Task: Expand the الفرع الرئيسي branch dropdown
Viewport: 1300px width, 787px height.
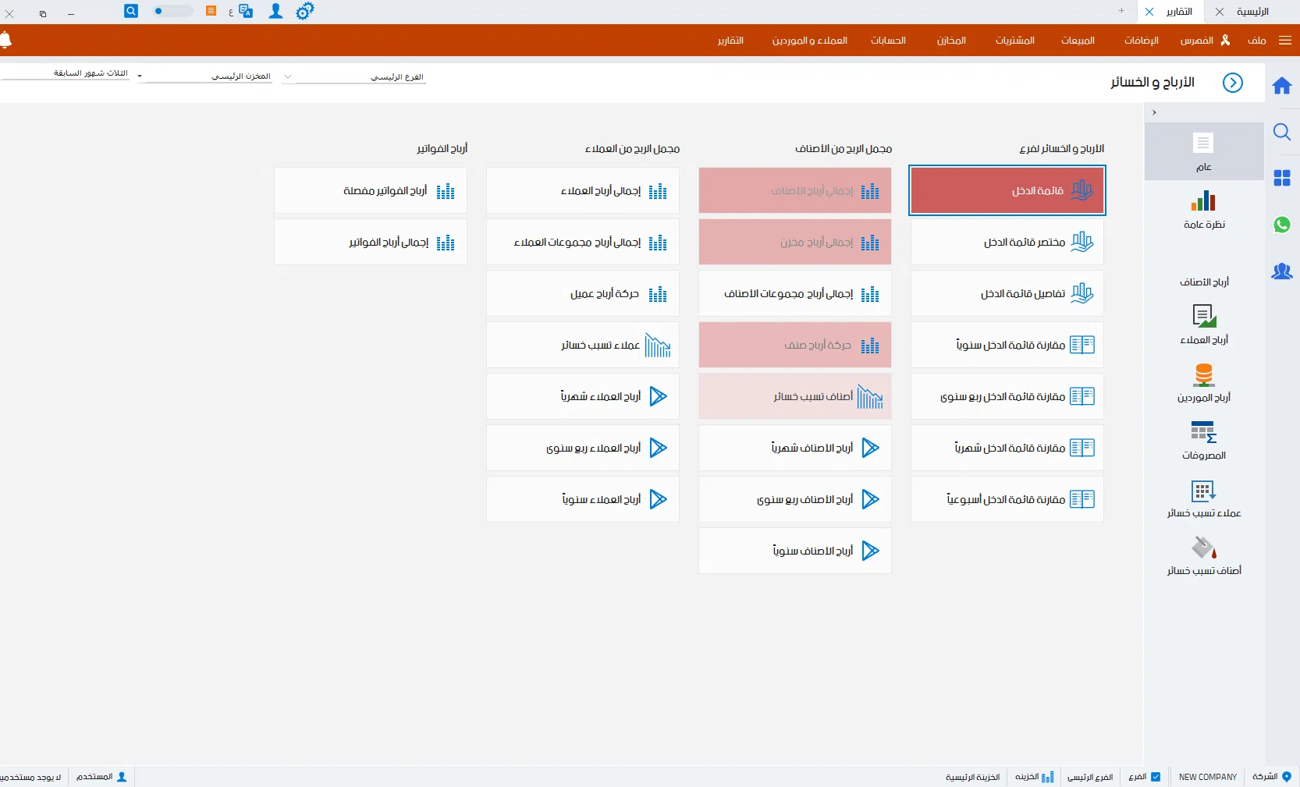Action: click(x=288, y=77)
